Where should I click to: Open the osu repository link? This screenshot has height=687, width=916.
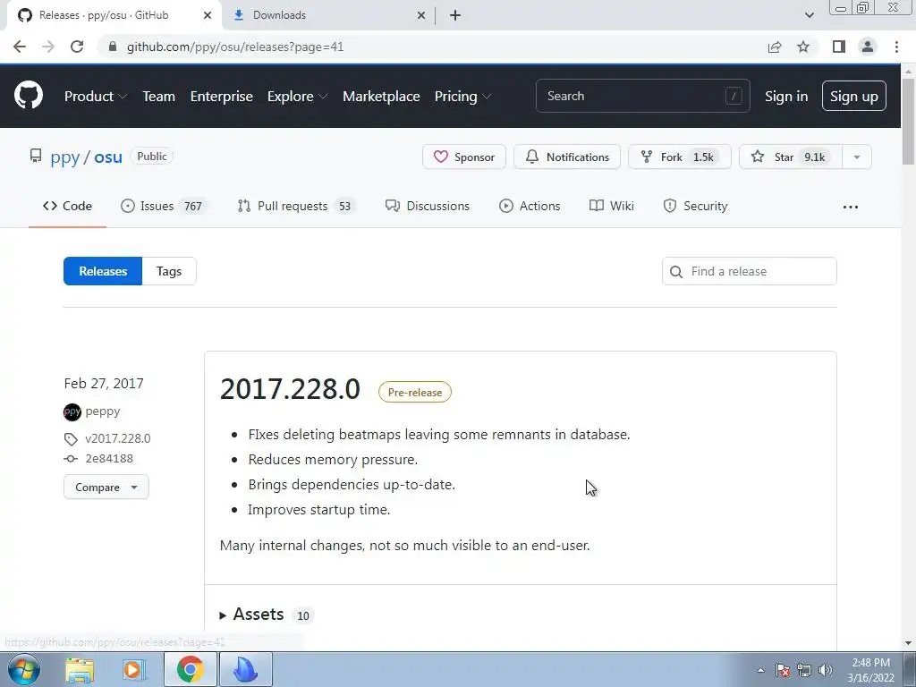(x=108, y=157)
